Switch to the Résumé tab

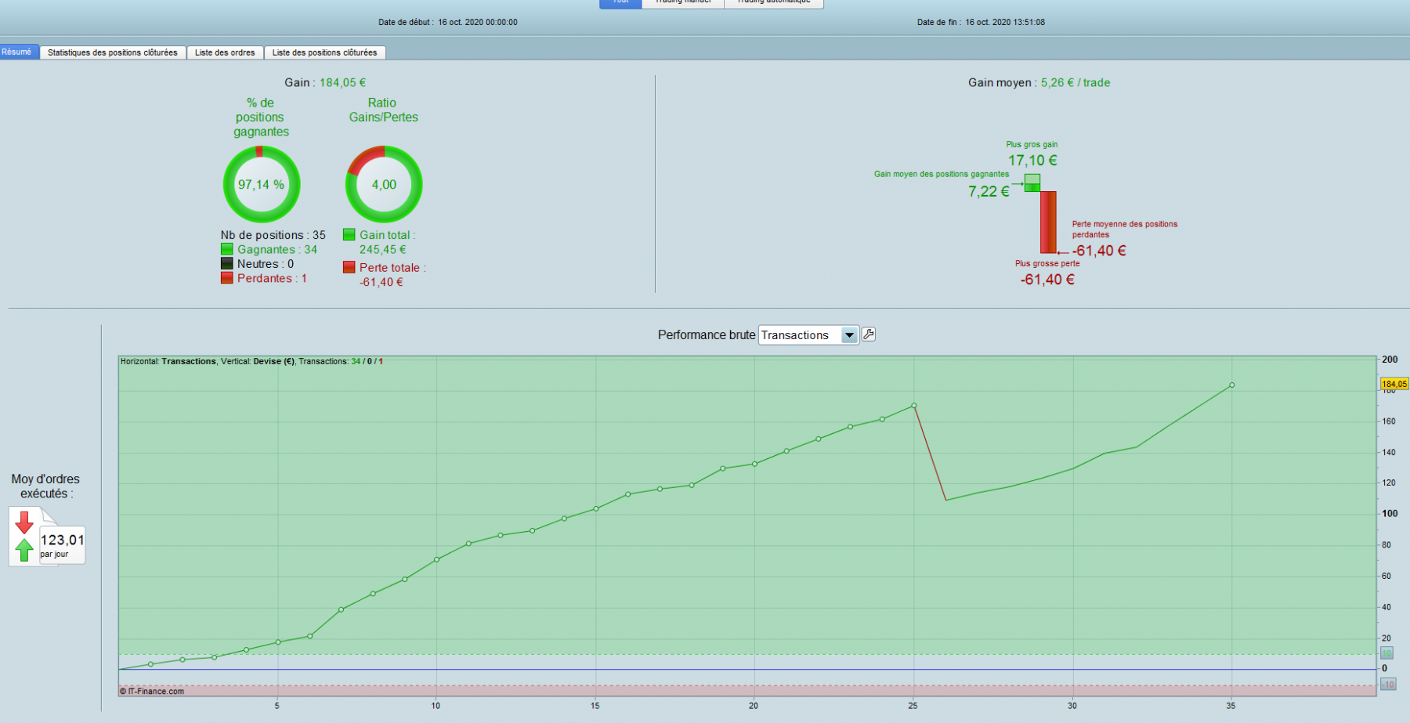tap(17, 52)
